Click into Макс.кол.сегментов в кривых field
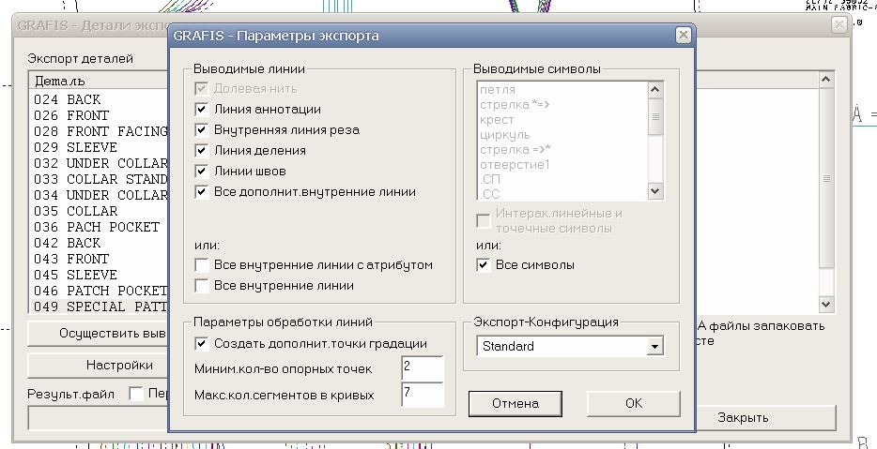Viewport: 877px width, 449px height. click(423, 395)
